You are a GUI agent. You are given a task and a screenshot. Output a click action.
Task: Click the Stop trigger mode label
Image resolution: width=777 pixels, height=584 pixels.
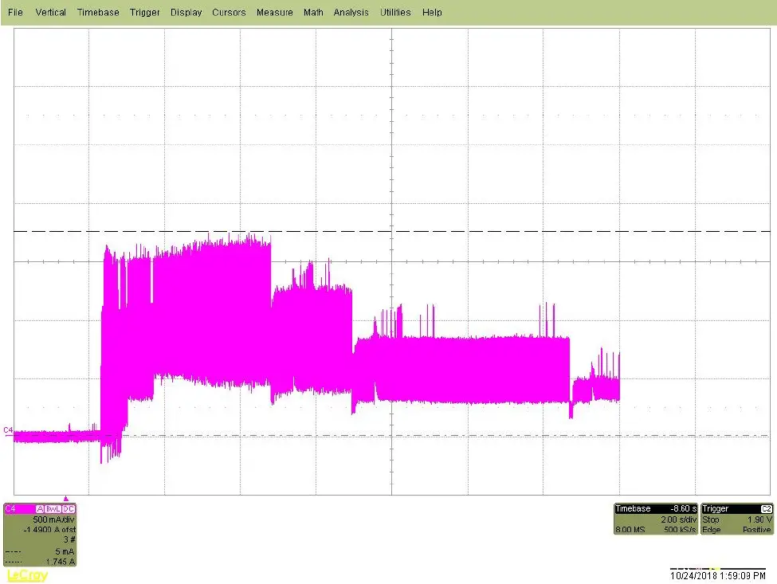[x=711, y=519]
